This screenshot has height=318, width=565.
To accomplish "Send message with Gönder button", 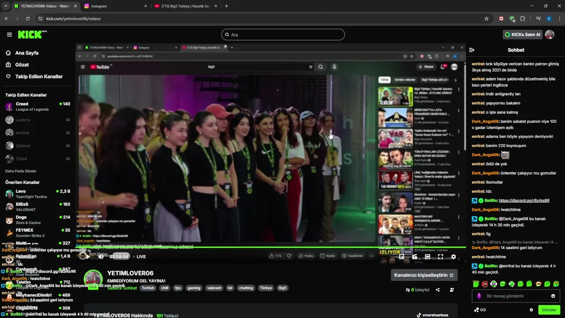I will pos(549,310).
